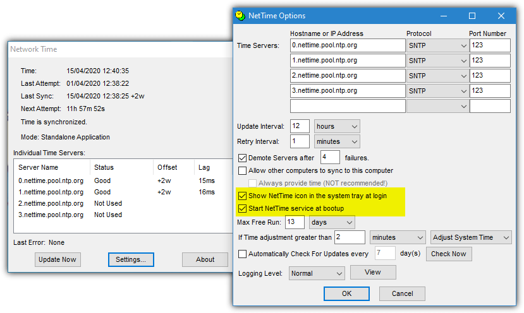Click the 1.nettime.pool.ntp.org hostname field
This screenshot has width=524, height=313.
click(348, 61)
